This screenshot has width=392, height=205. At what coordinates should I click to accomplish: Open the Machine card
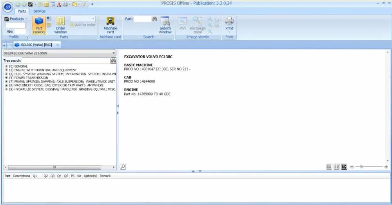pyautogui.click(x=110, y=25)
